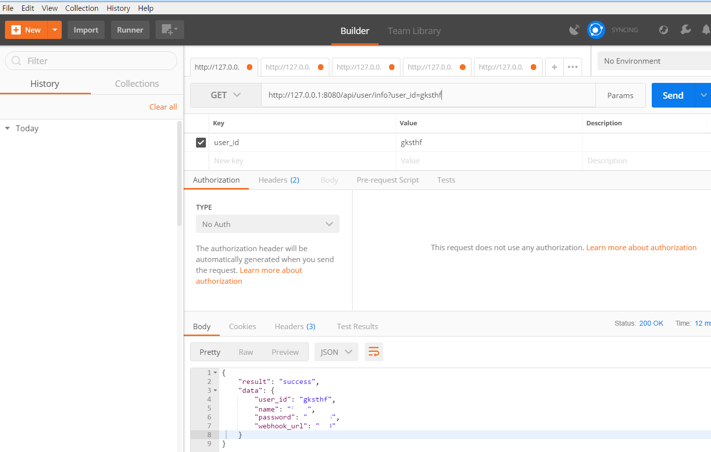The image size is (711, 452).
Task: Open the Send button dropdown arrow
Action: tap(703, 95)
